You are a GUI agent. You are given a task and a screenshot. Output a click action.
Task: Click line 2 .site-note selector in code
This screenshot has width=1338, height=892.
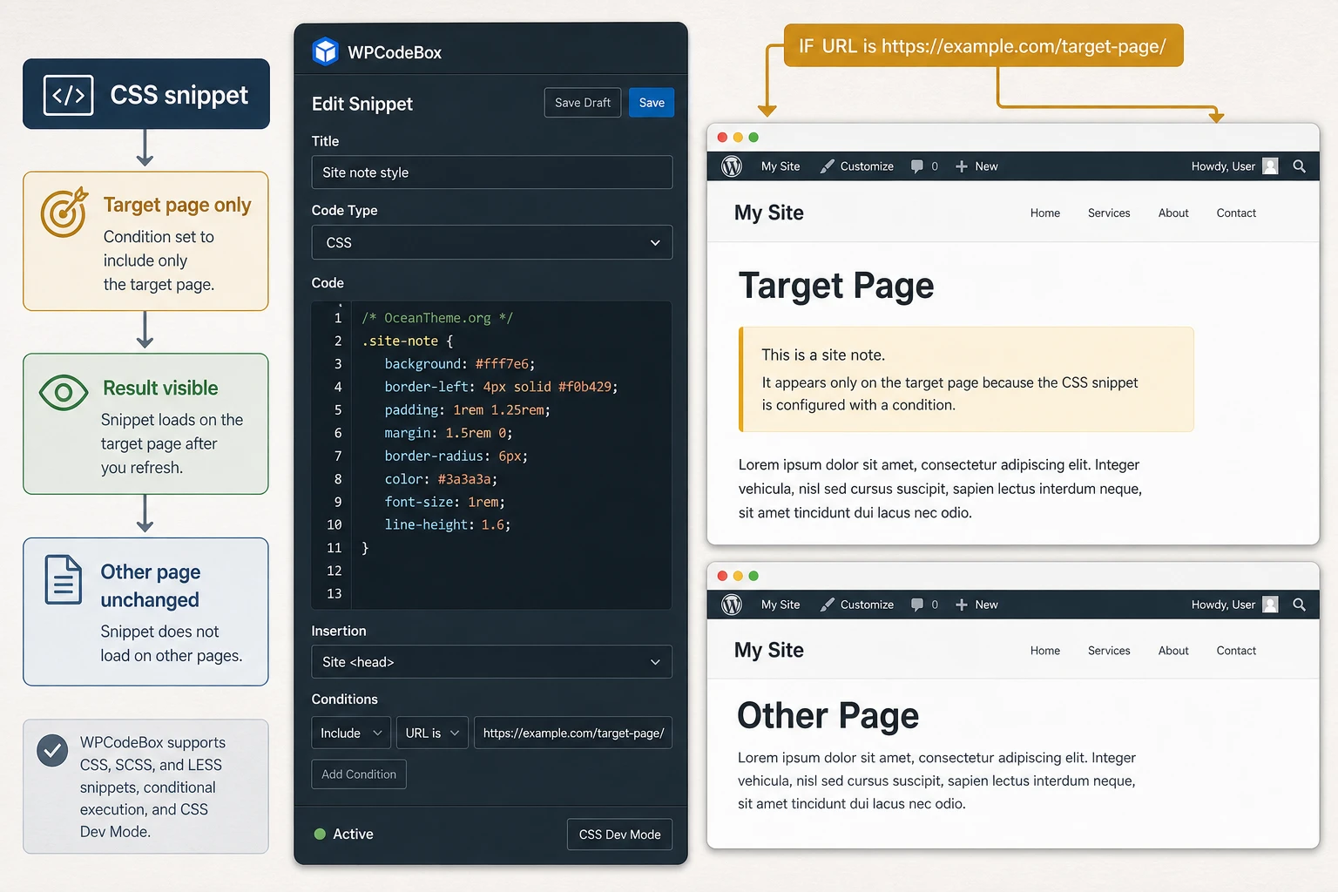(x=400, y=341)
